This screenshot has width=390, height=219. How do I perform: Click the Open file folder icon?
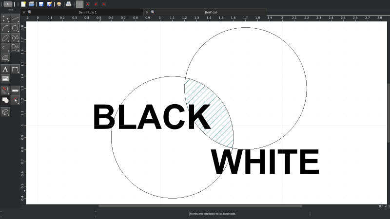coord(31,4)
